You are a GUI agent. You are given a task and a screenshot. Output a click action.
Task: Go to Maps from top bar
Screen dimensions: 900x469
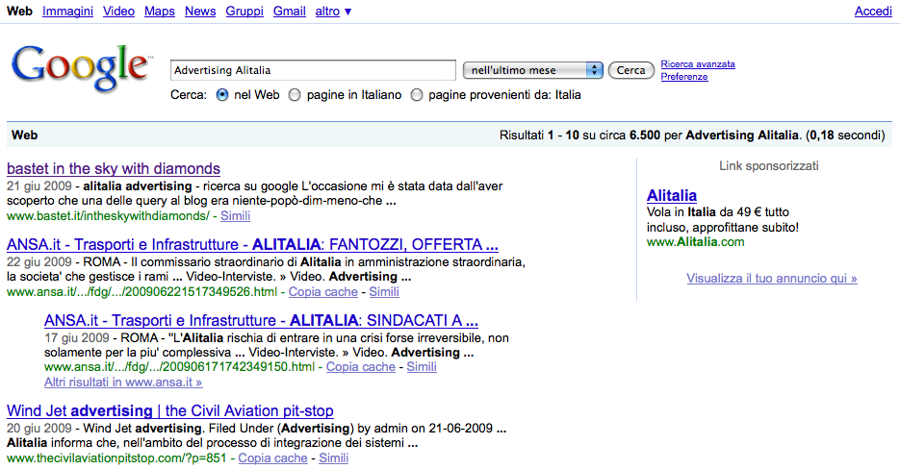pos(160,11)
